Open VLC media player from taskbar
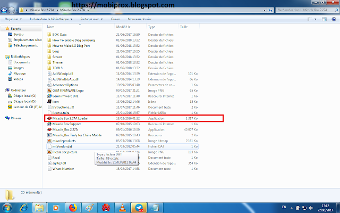Image resolution: width=340 pixels, height=213 pixels. (123, 208)
